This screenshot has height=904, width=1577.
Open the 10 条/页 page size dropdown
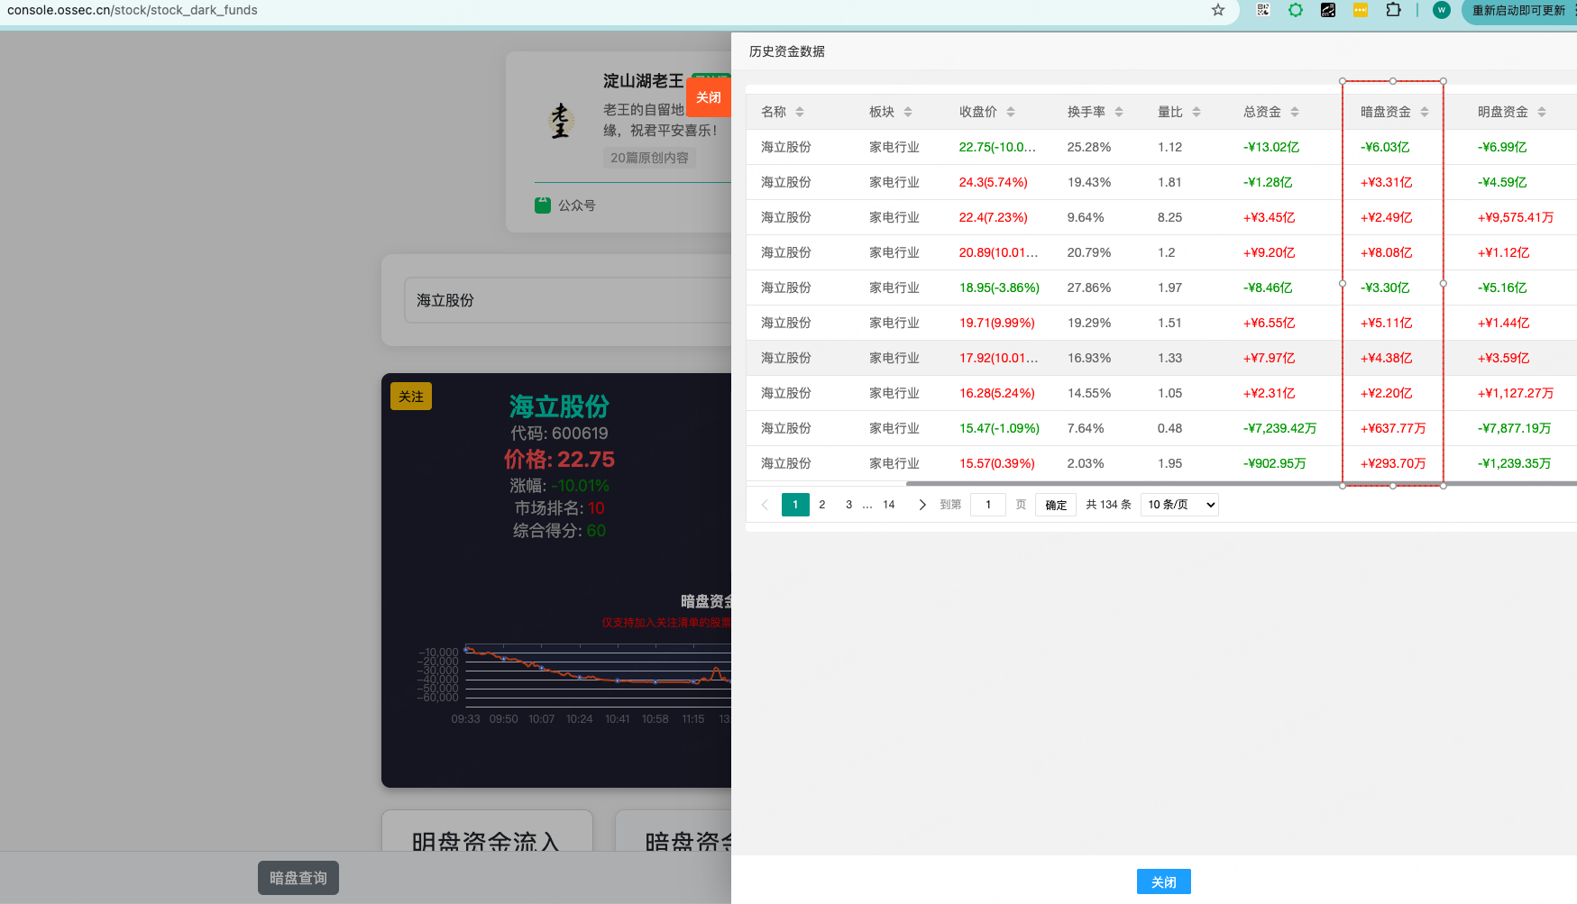click(x=1179, y=505)
